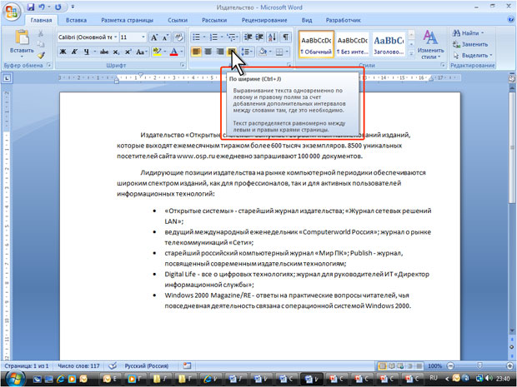This screenshot has height=387, width=517.
Task: Zoom out with the minus button
Action: coord(450,365)
